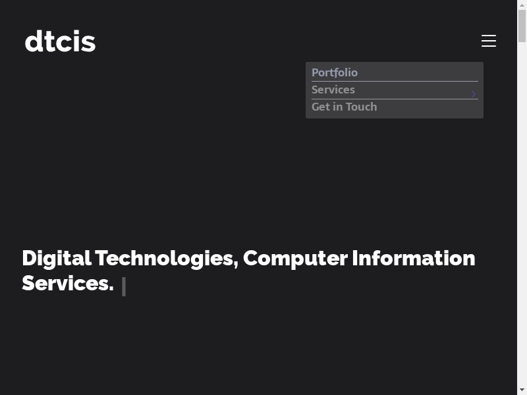Click the scrollbar down arrow
The width and height of the screenshot is (527, 395).
pyautogui.click(x=522, y=390)
